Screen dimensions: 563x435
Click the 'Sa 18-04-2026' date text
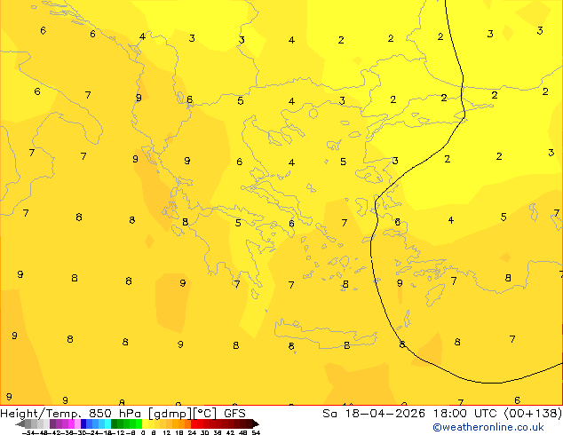point(374,414)
